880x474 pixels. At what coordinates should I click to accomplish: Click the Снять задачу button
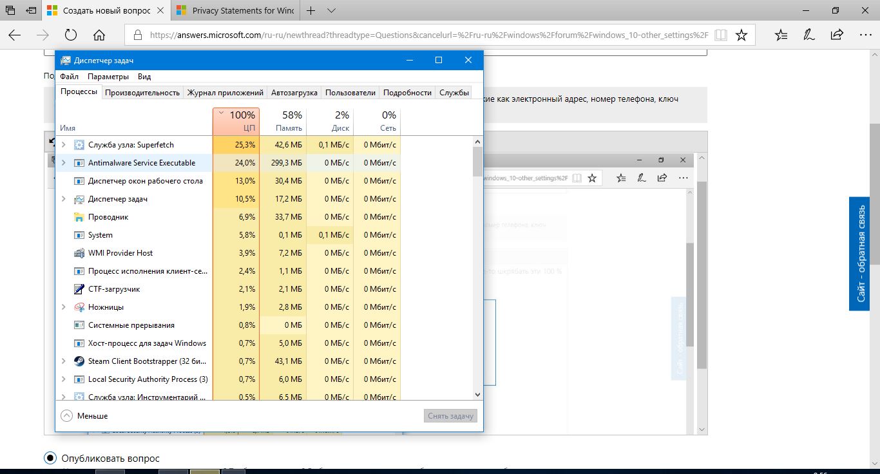451,416
